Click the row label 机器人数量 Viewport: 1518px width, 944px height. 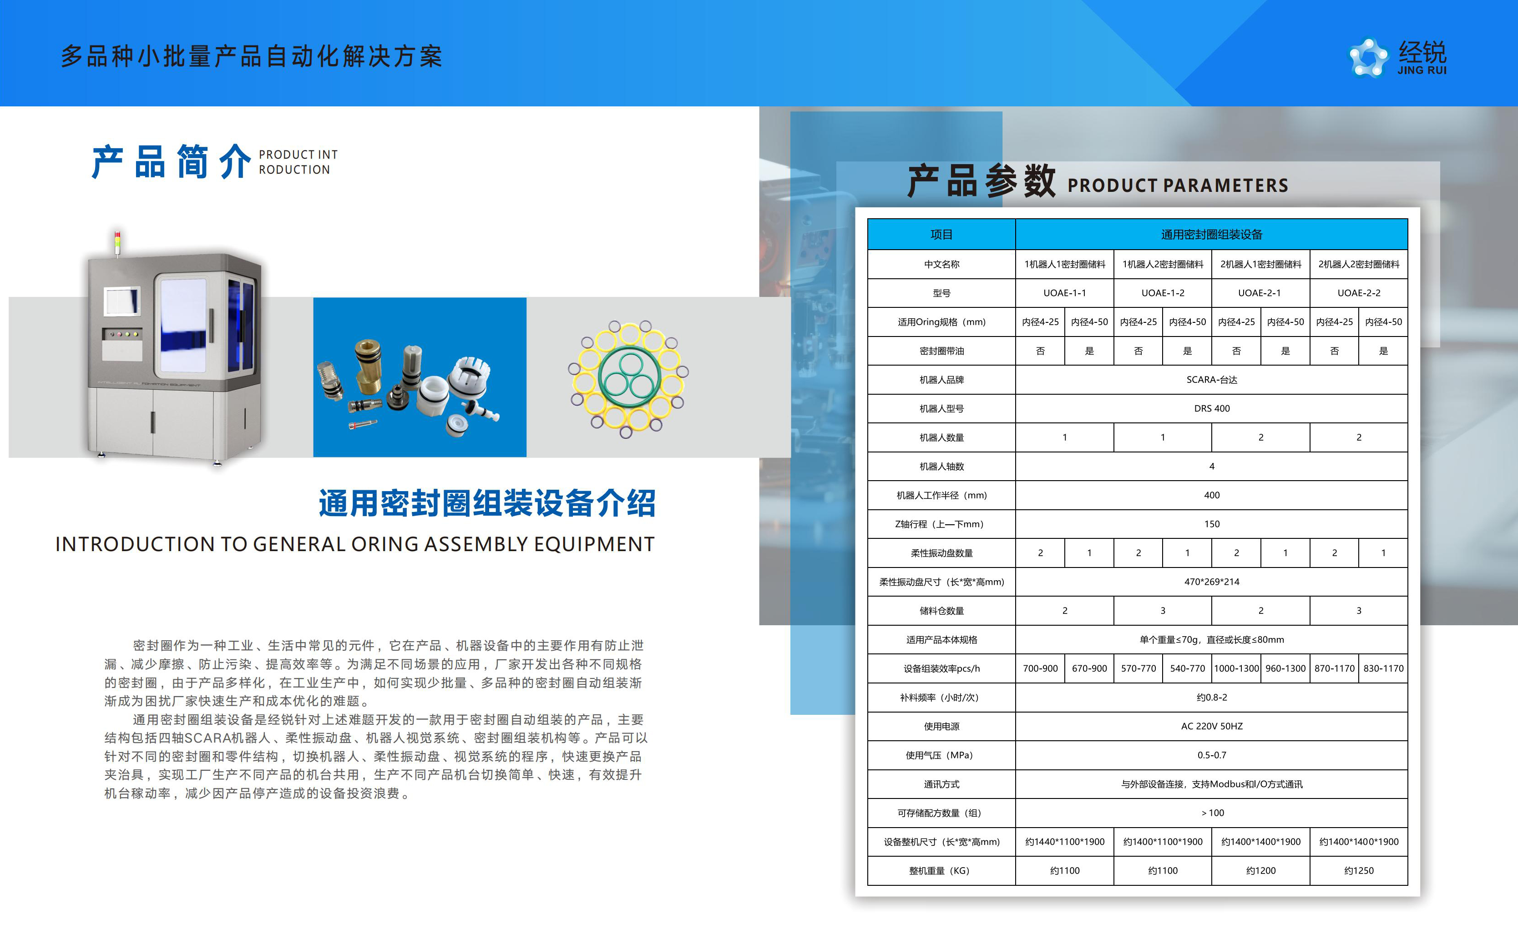941,437
